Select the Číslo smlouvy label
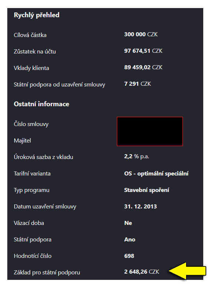Viewport: 212px width, 285px height. point(31,124)
